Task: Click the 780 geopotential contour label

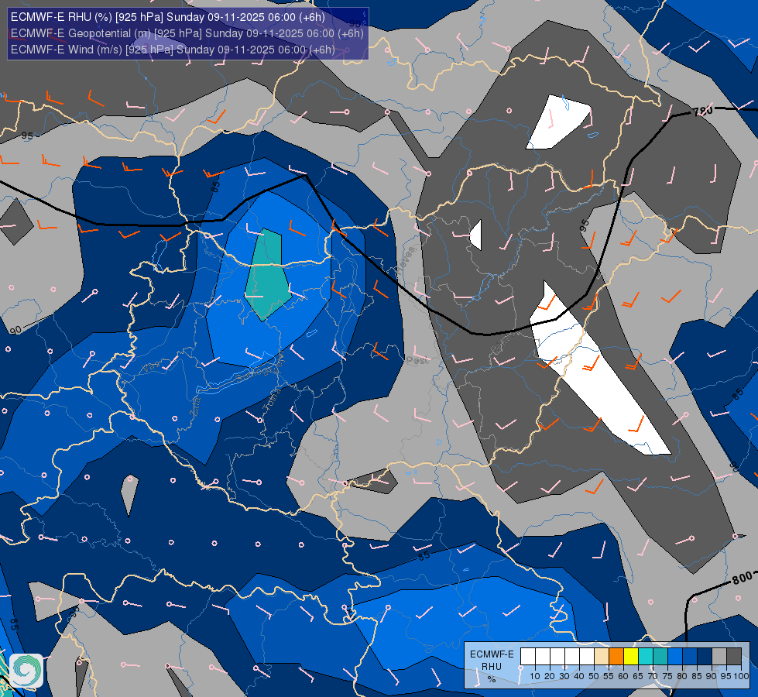Action: tap(703, 112)
